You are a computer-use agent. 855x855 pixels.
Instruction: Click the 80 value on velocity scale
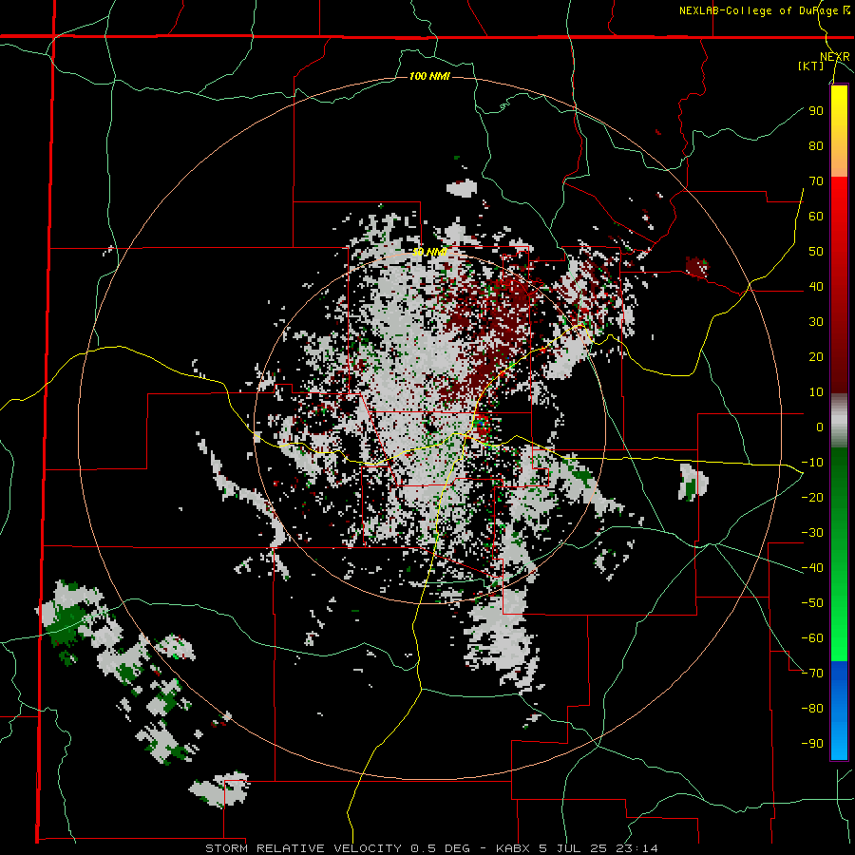point(816,145)
